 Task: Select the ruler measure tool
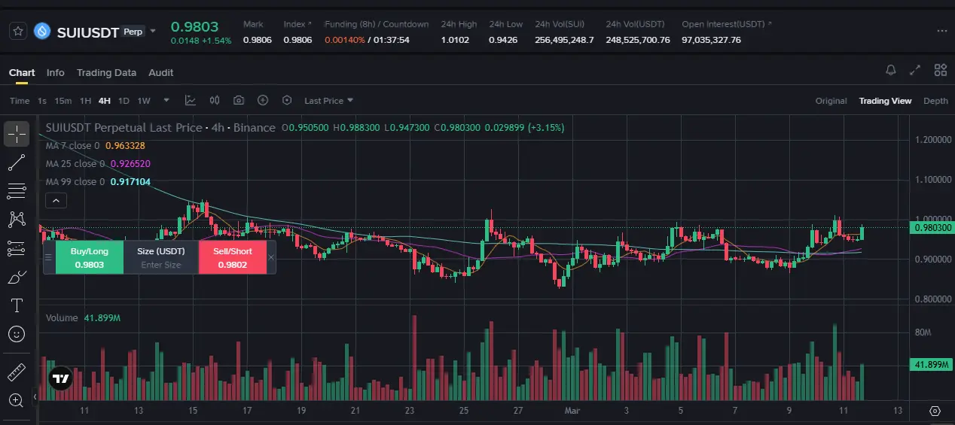coord(16,372)
